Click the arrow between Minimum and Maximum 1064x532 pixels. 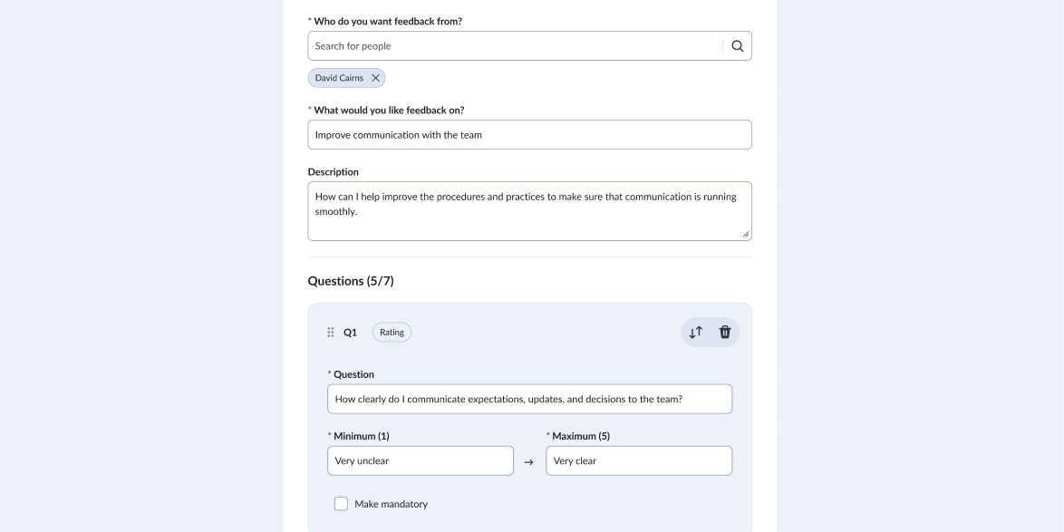pos(529,462)
